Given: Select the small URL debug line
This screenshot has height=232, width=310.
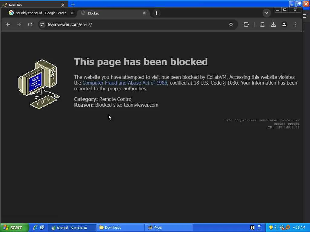Looking at the screenshot, I should tap(262, 120).
